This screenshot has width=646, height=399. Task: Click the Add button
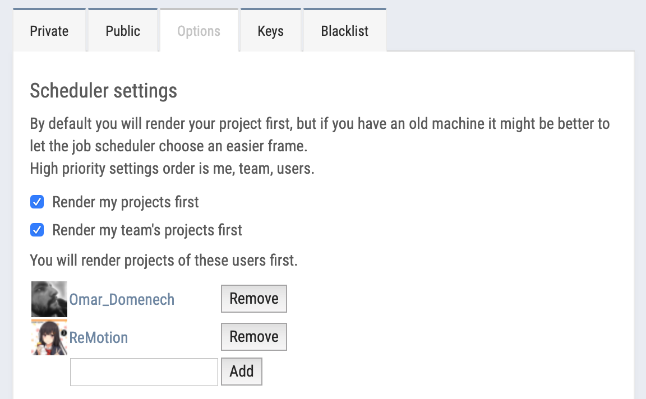pyautogui.click(x=242, y=372)
